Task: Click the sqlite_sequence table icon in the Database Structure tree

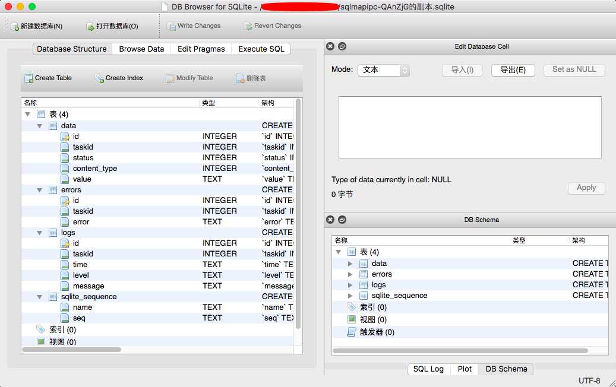Action: 53,297
